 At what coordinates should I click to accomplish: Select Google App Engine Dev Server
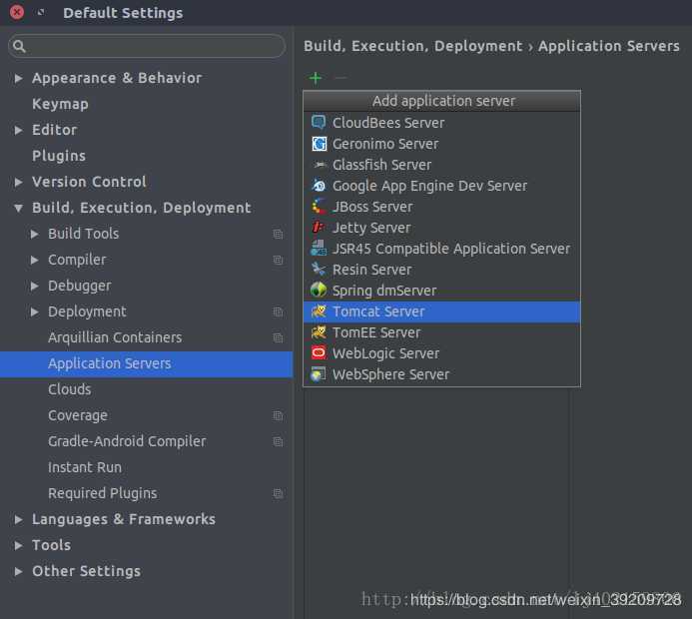pos(441,186)
